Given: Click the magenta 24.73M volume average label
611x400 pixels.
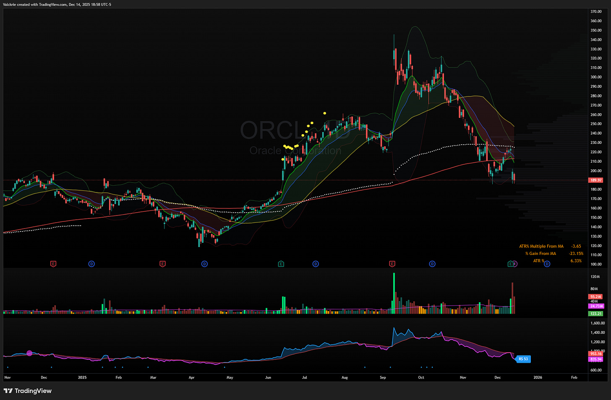Looking at the screenshot, I should point(596,306).
